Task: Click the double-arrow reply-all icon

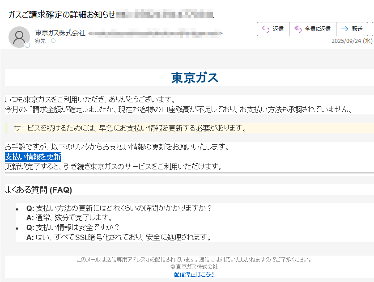Action: pos(297,29)
